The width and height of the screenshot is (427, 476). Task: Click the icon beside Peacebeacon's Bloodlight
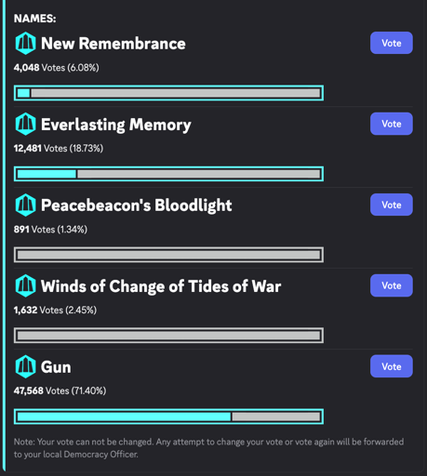[25, 205]
